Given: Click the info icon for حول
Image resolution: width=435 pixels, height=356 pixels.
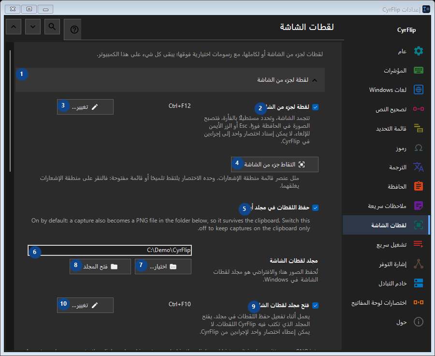Looking at the screenshot, I should (419, 322).
